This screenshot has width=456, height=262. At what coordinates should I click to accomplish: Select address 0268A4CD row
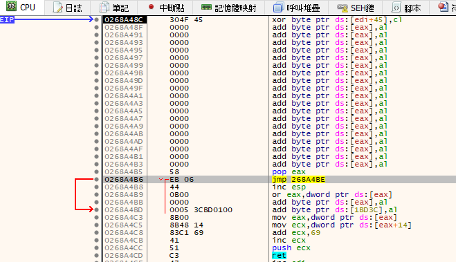coord(125,255)
